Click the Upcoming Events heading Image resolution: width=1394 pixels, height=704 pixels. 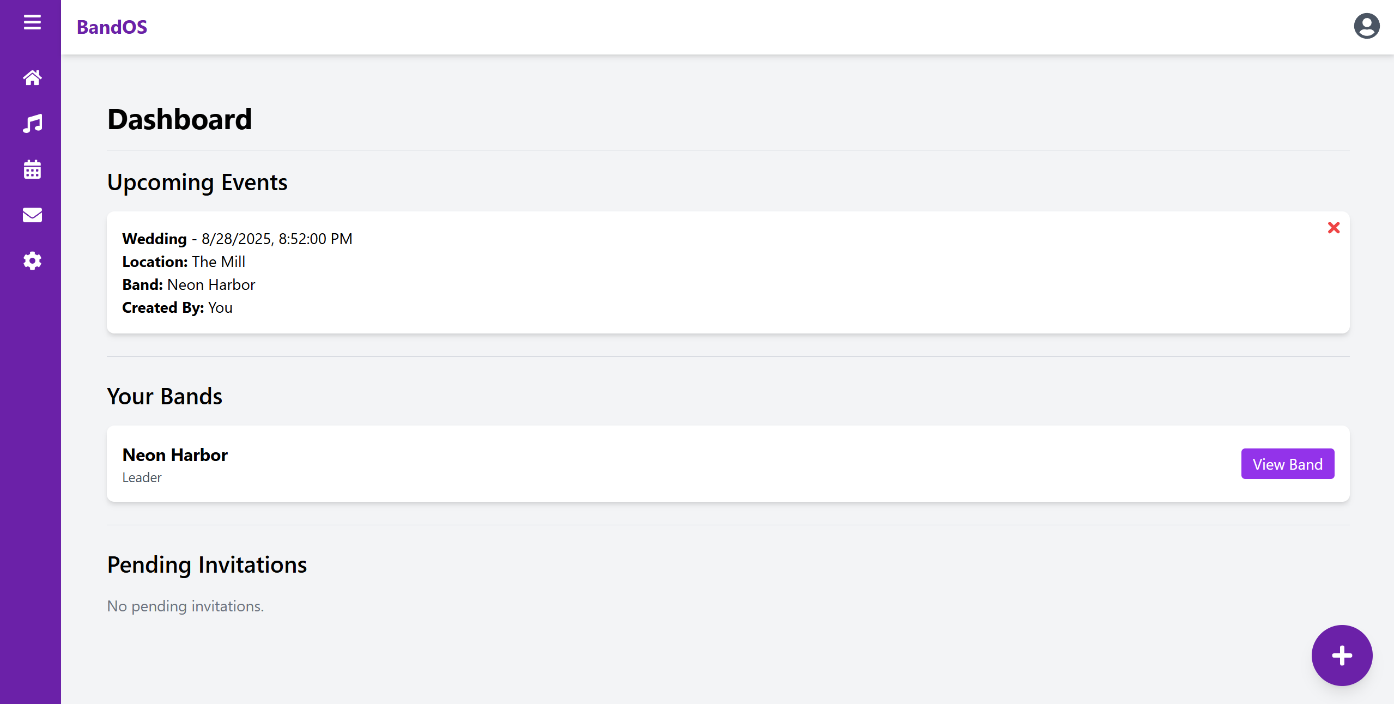pos(197,183)
